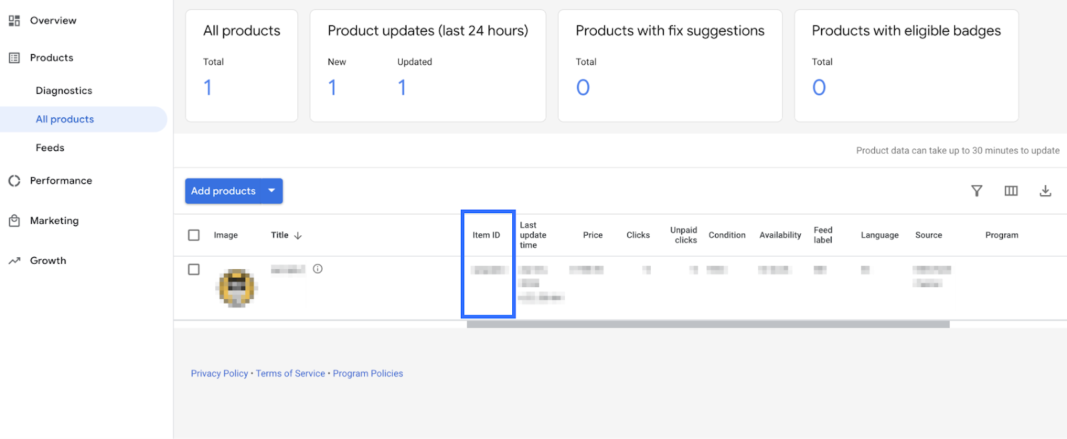Click the Unpaid clicks column header
The height and width of the screenshot is (439, 1067).
coord(684,235)
